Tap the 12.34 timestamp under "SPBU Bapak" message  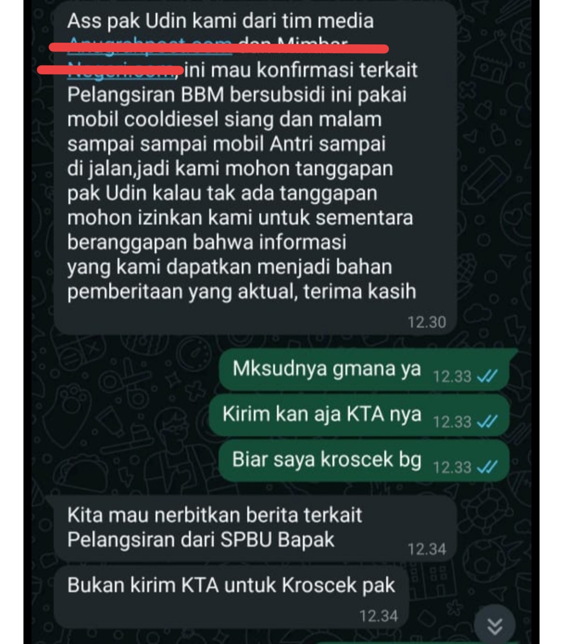(x=427, y=549)
